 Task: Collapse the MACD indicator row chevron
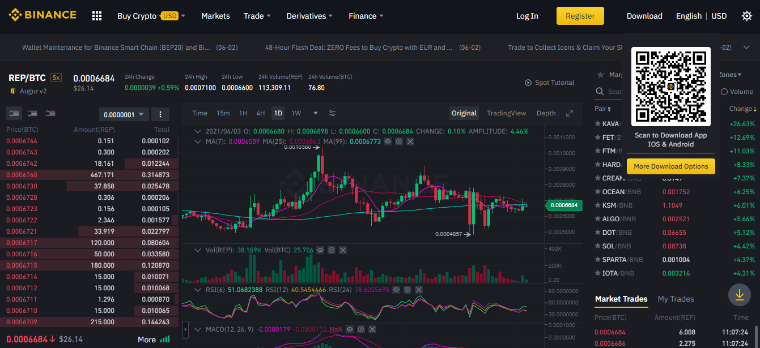coord(198,329)
